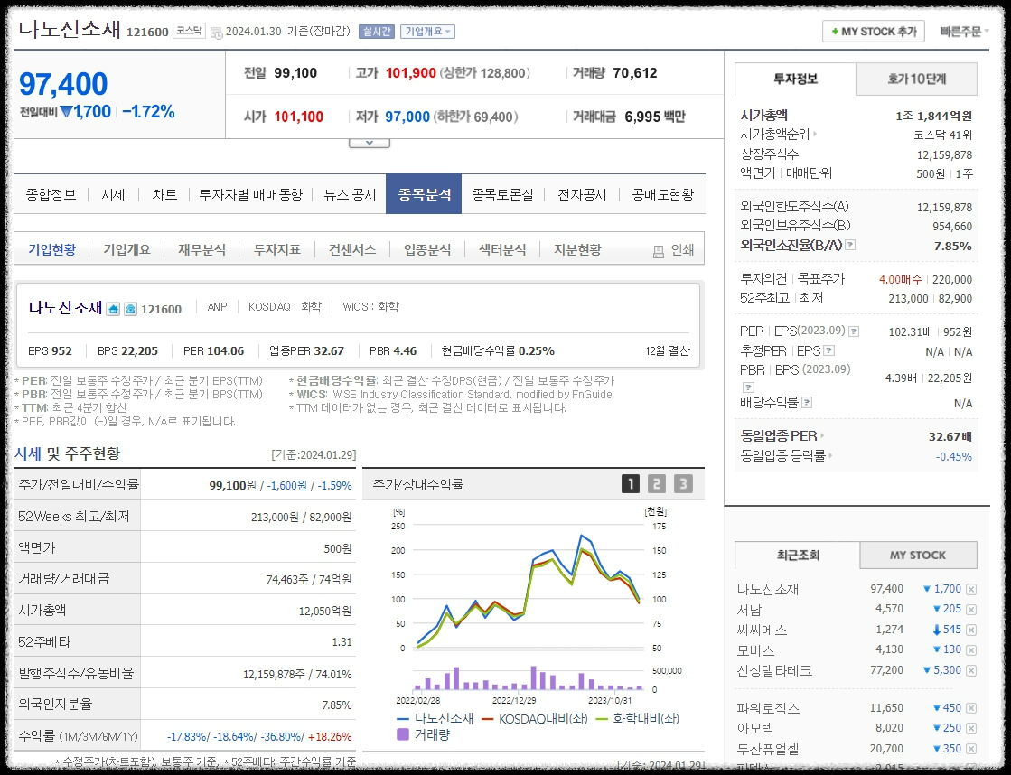The width and height of the screenshot is (1011, 775).
Task: Open the 빠른주문 dropdown
Action: tap(964, 31)
